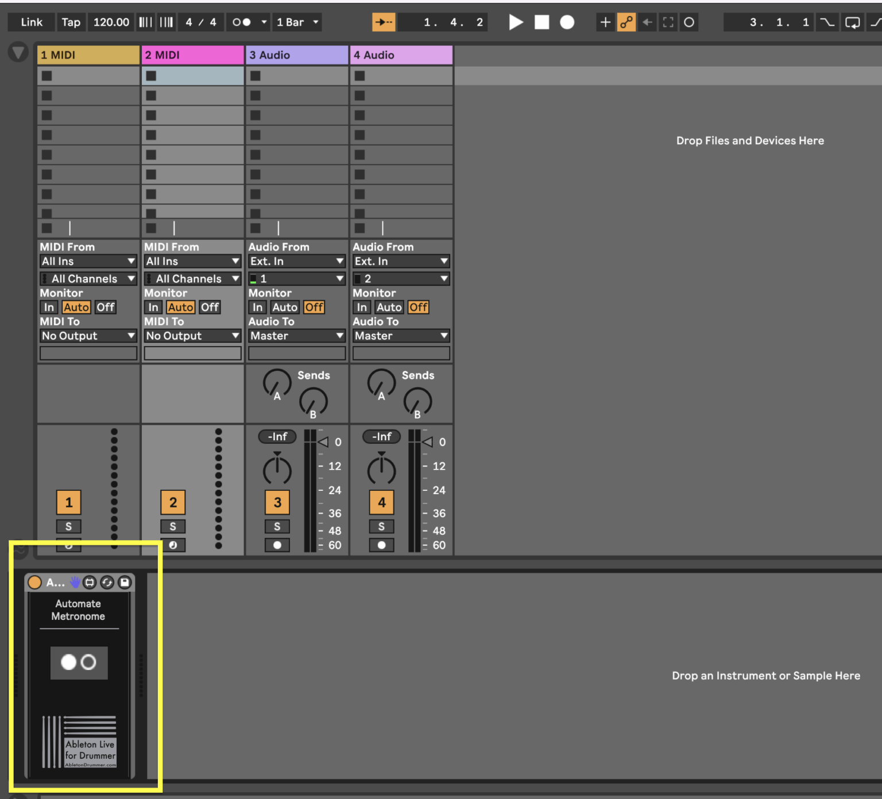Open the MIDI From dropdown on track 1

coord(88,261)
